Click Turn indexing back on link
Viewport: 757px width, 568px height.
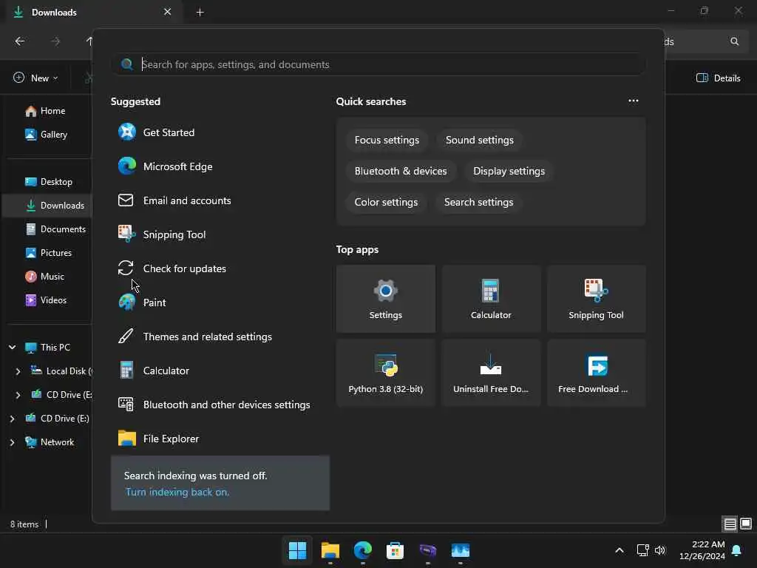click(x=177, y=492)
